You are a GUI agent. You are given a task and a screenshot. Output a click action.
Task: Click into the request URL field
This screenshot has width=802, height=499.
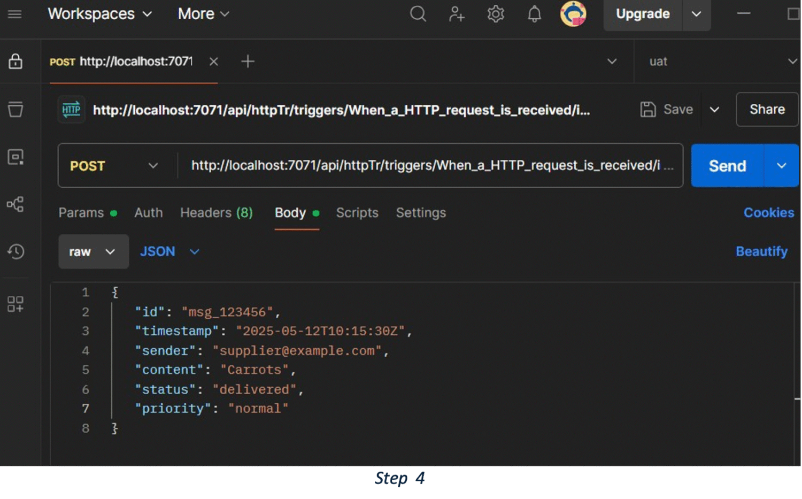click(425, 166)
